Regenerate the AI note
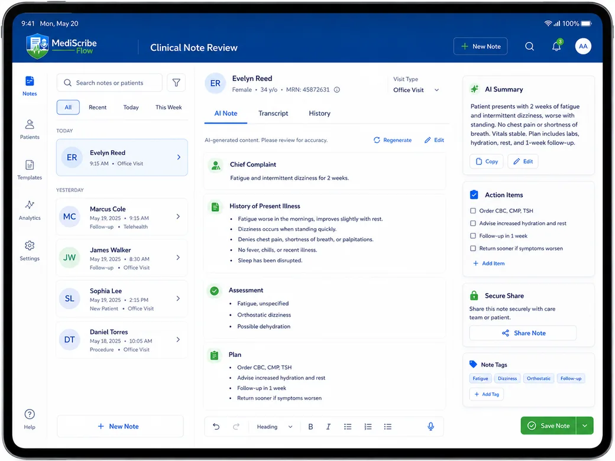615x461 pixels. click(393, 140)
